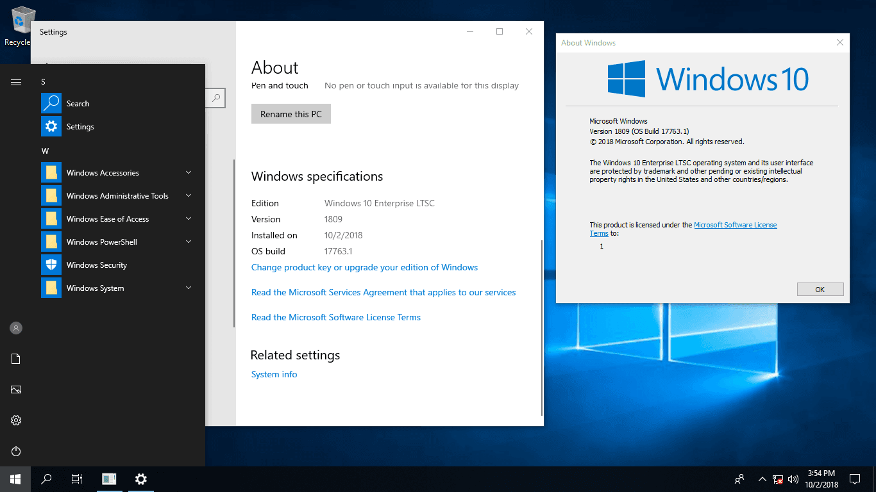Open the Windows PowerShell folder icon
The width and height of the screenshot is (876, 492).
51,242
